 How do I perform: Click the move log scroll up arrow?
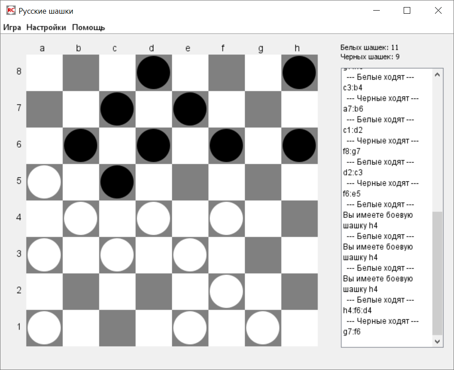tap(437, 75)
